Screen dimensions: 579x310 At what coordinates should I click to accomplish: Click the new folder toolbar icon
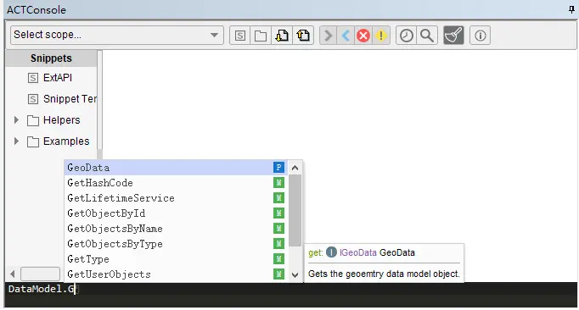261,36
